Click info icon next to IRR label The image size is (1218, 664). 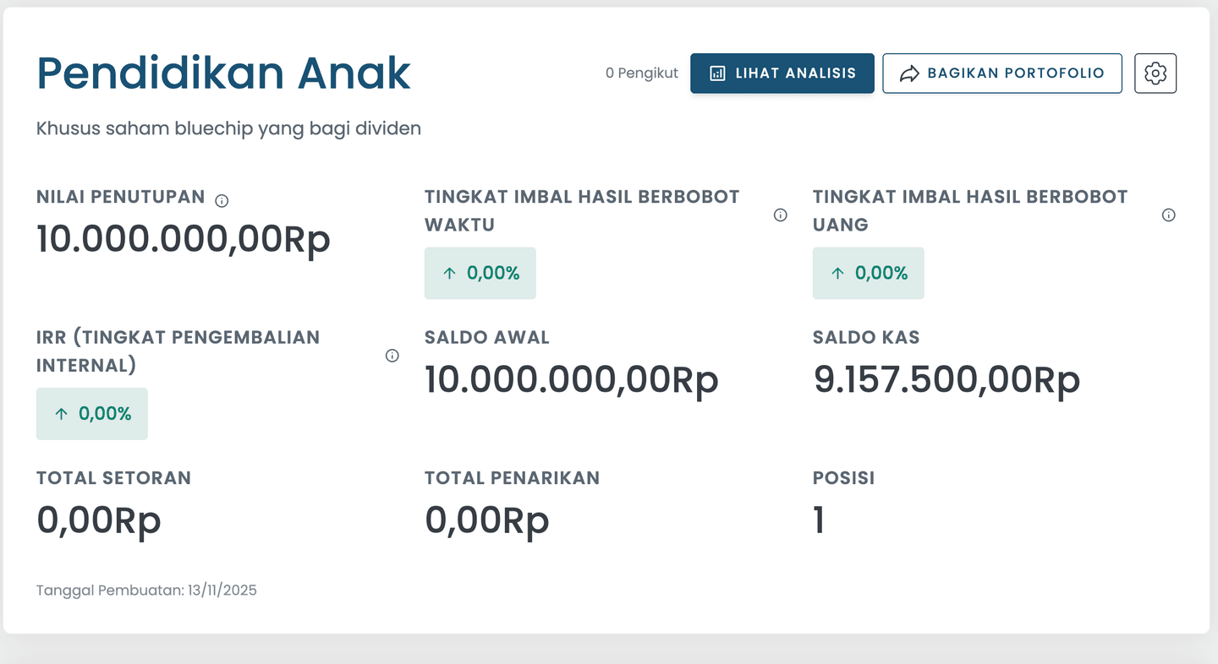tap(392, 356)
